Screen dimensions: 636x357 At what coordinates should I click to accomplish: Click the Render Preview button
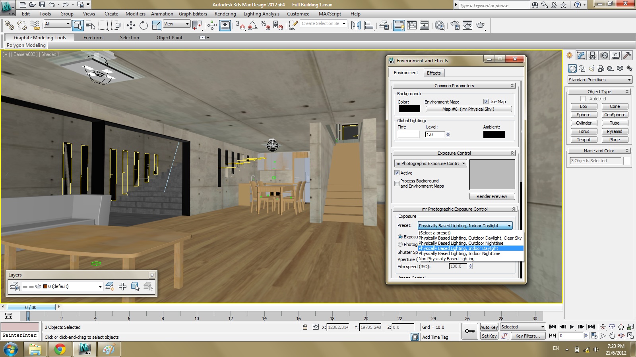tap(492, 196)
